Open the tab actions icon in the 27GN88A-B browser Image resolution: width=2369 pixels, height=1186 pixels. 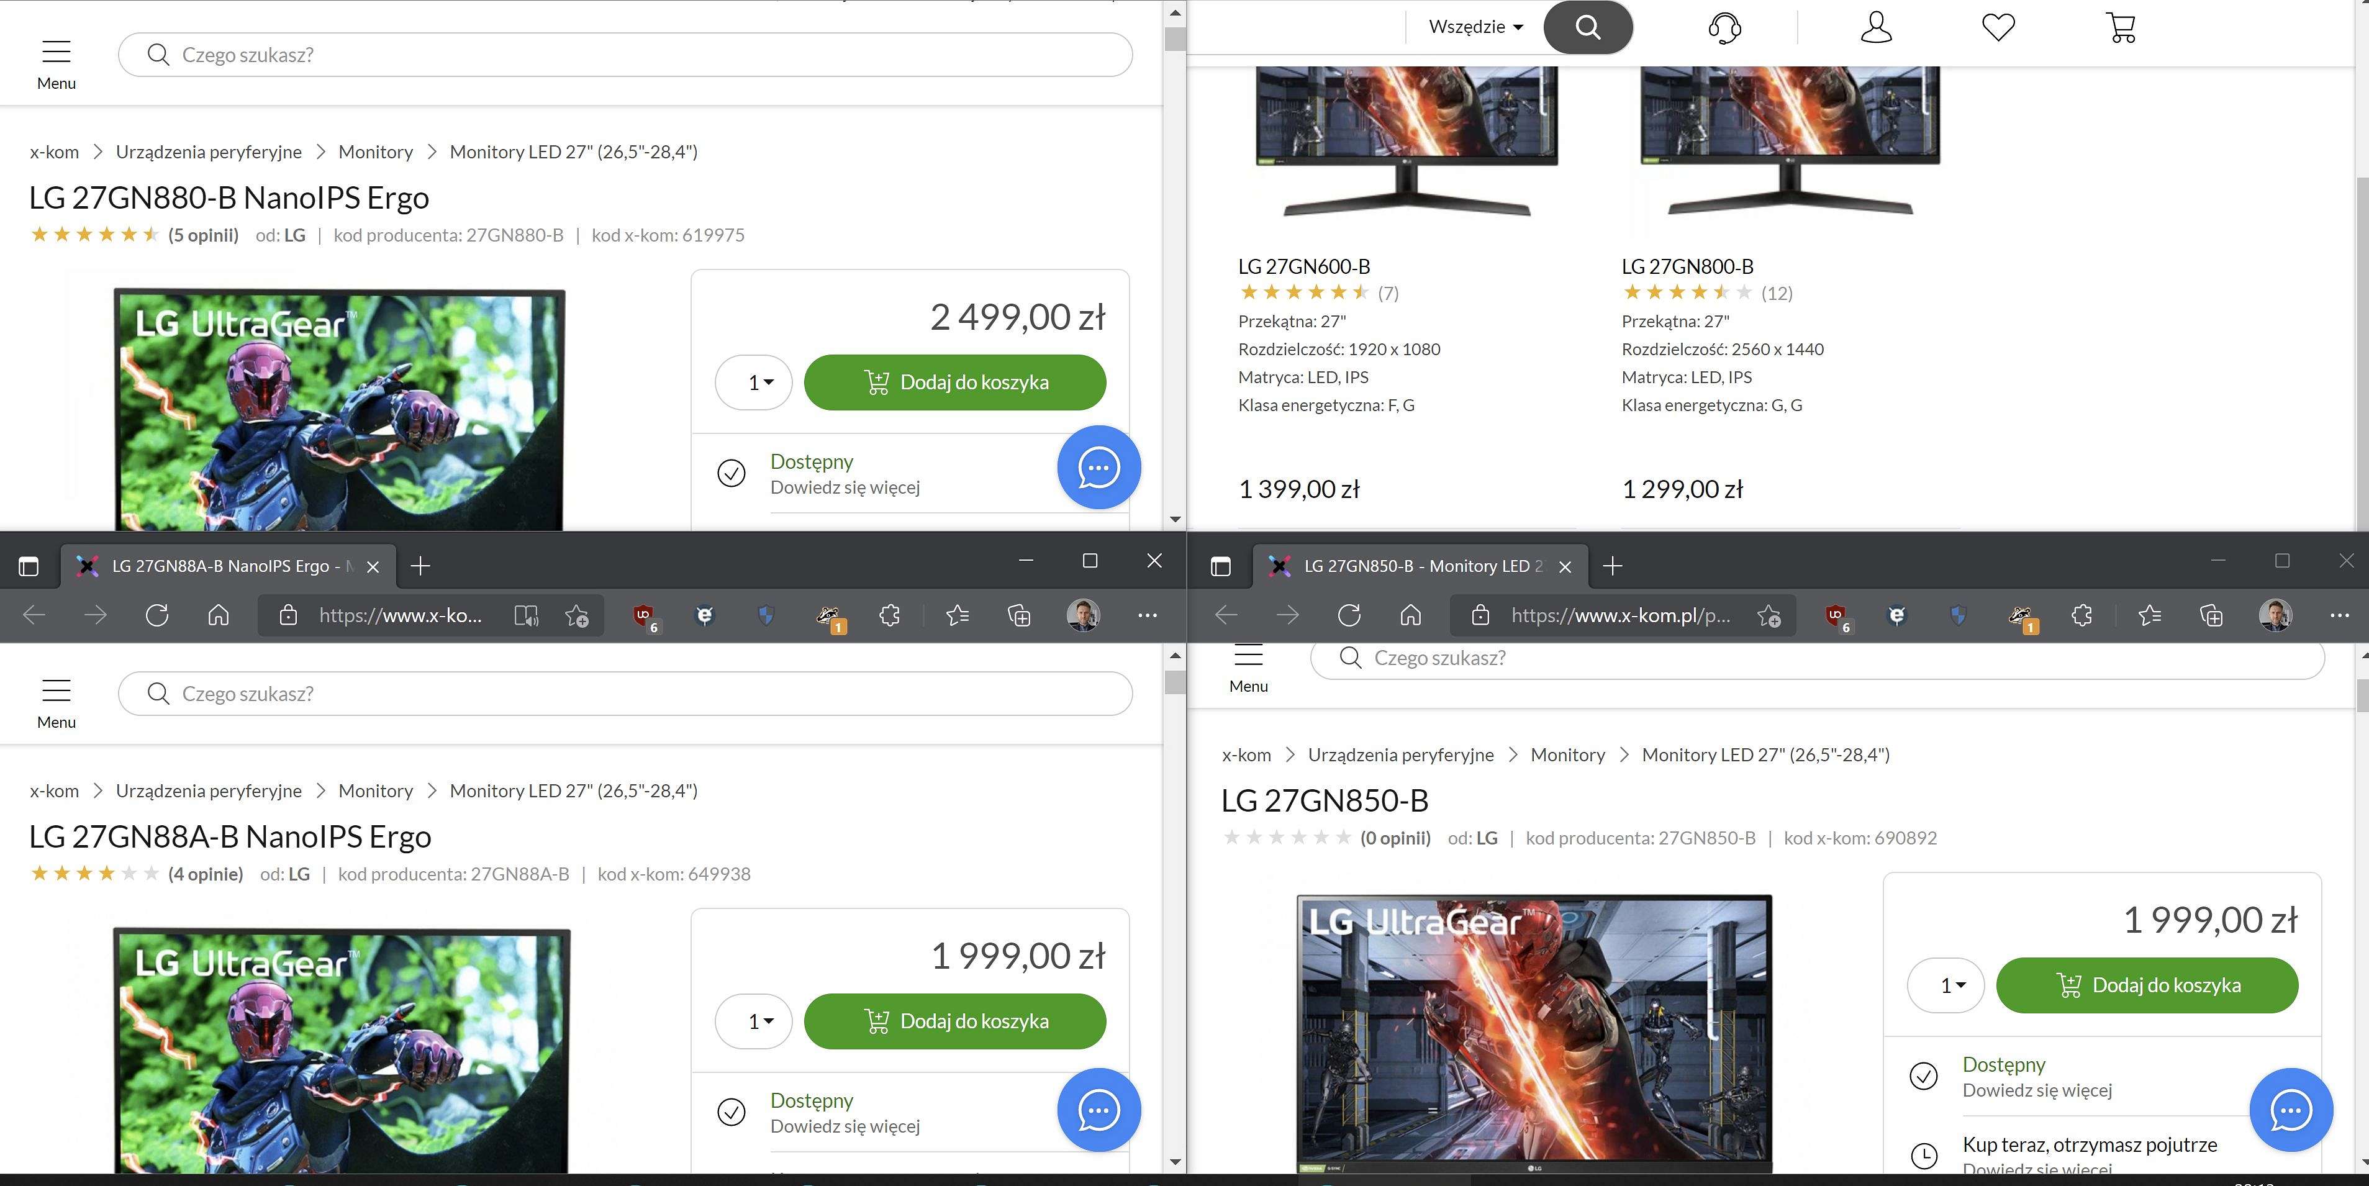point(29,566)
